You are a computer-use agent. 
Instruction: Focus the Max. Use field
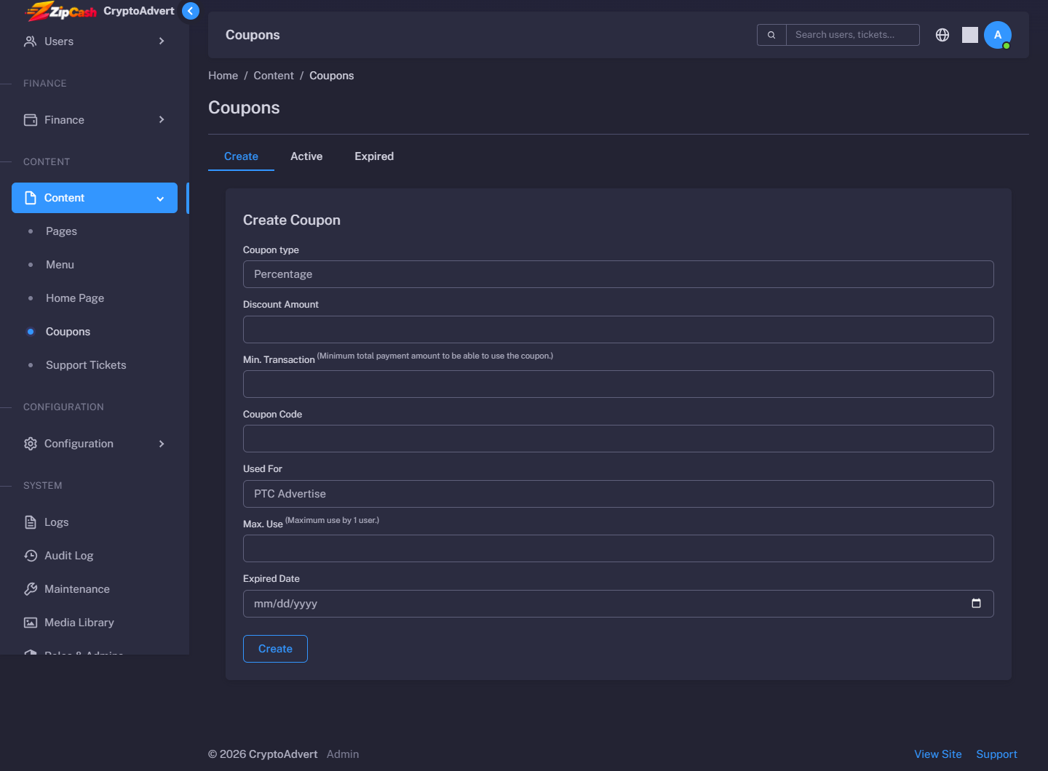click(619, 548)
